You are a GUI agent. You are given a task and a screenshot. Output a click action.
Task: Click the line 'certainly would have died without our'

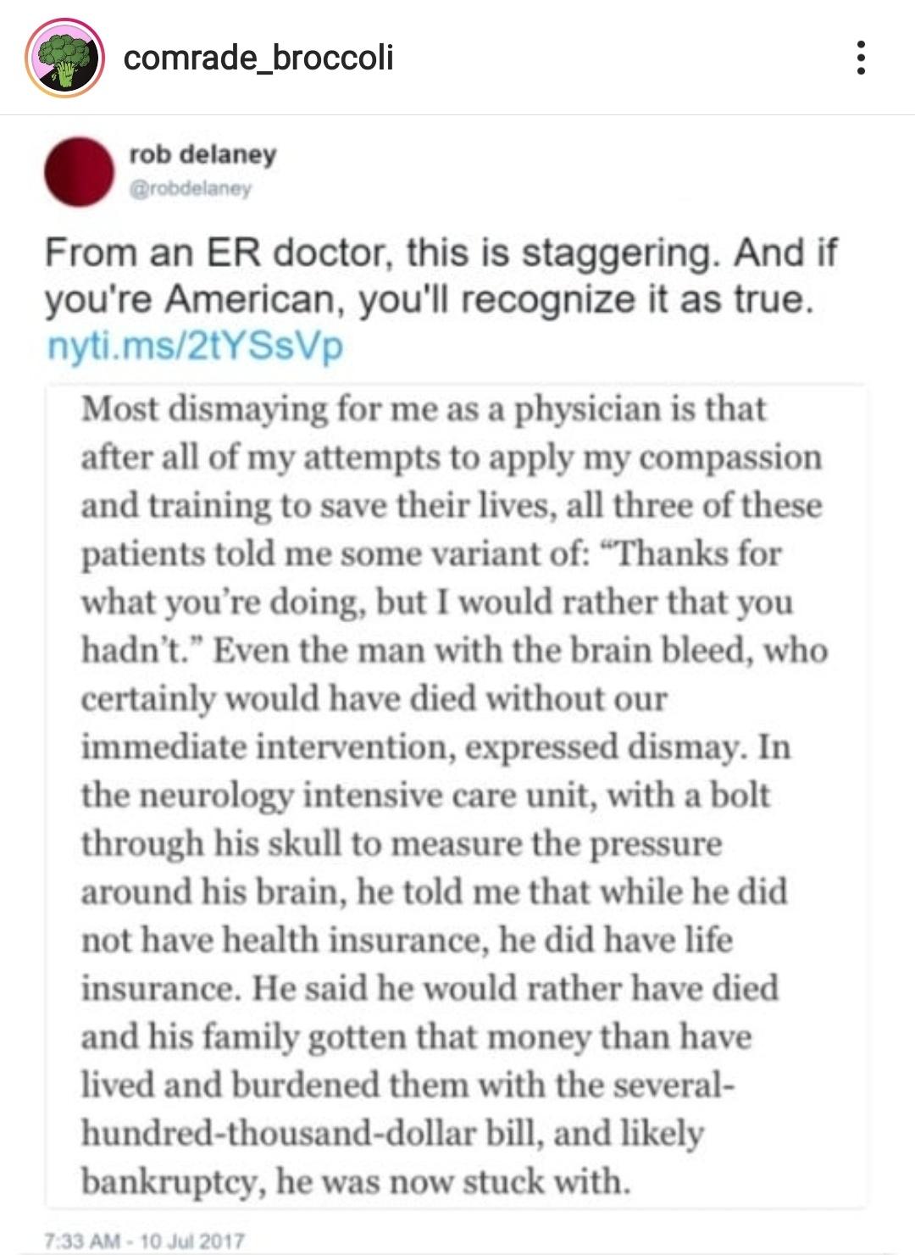point(374,699)
